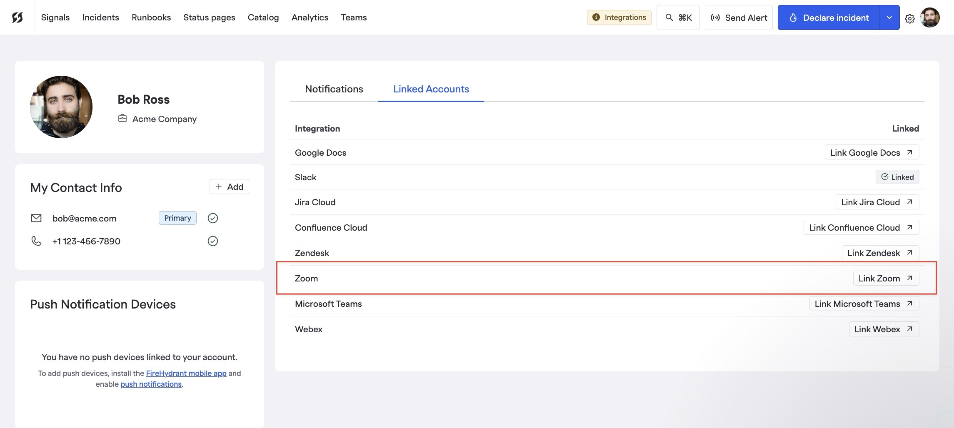Click the Linked column header

click(x=906, y=128)
